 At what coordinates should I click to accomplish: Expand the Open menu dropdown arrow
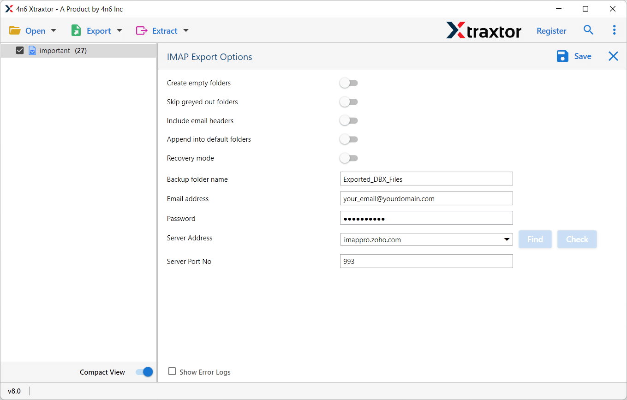pyautogui.click(x=54, y=30)
